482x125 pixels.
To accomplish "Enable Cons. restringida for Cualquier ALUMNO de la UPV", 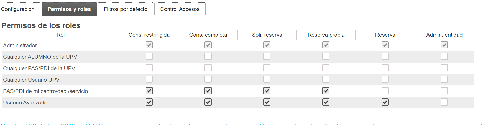I will coord(149,56).
